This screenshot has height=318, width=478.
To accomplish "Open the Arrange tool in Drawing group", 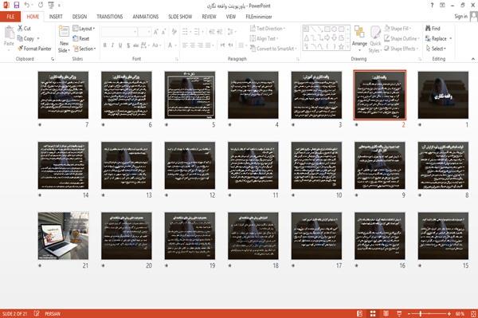I will click(x=359, y=37).
